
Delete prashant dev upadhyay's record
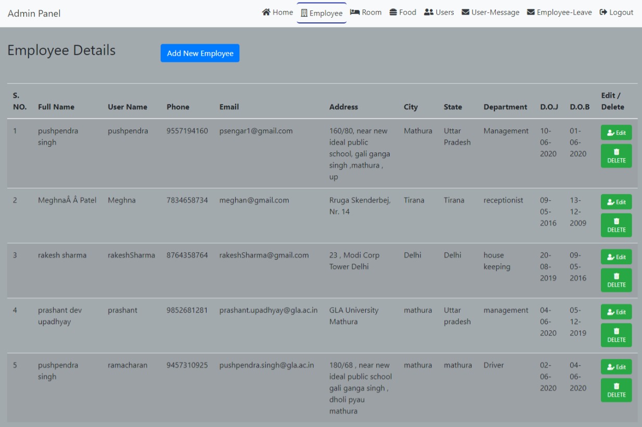pyautogui.click(x=617, y=335)
